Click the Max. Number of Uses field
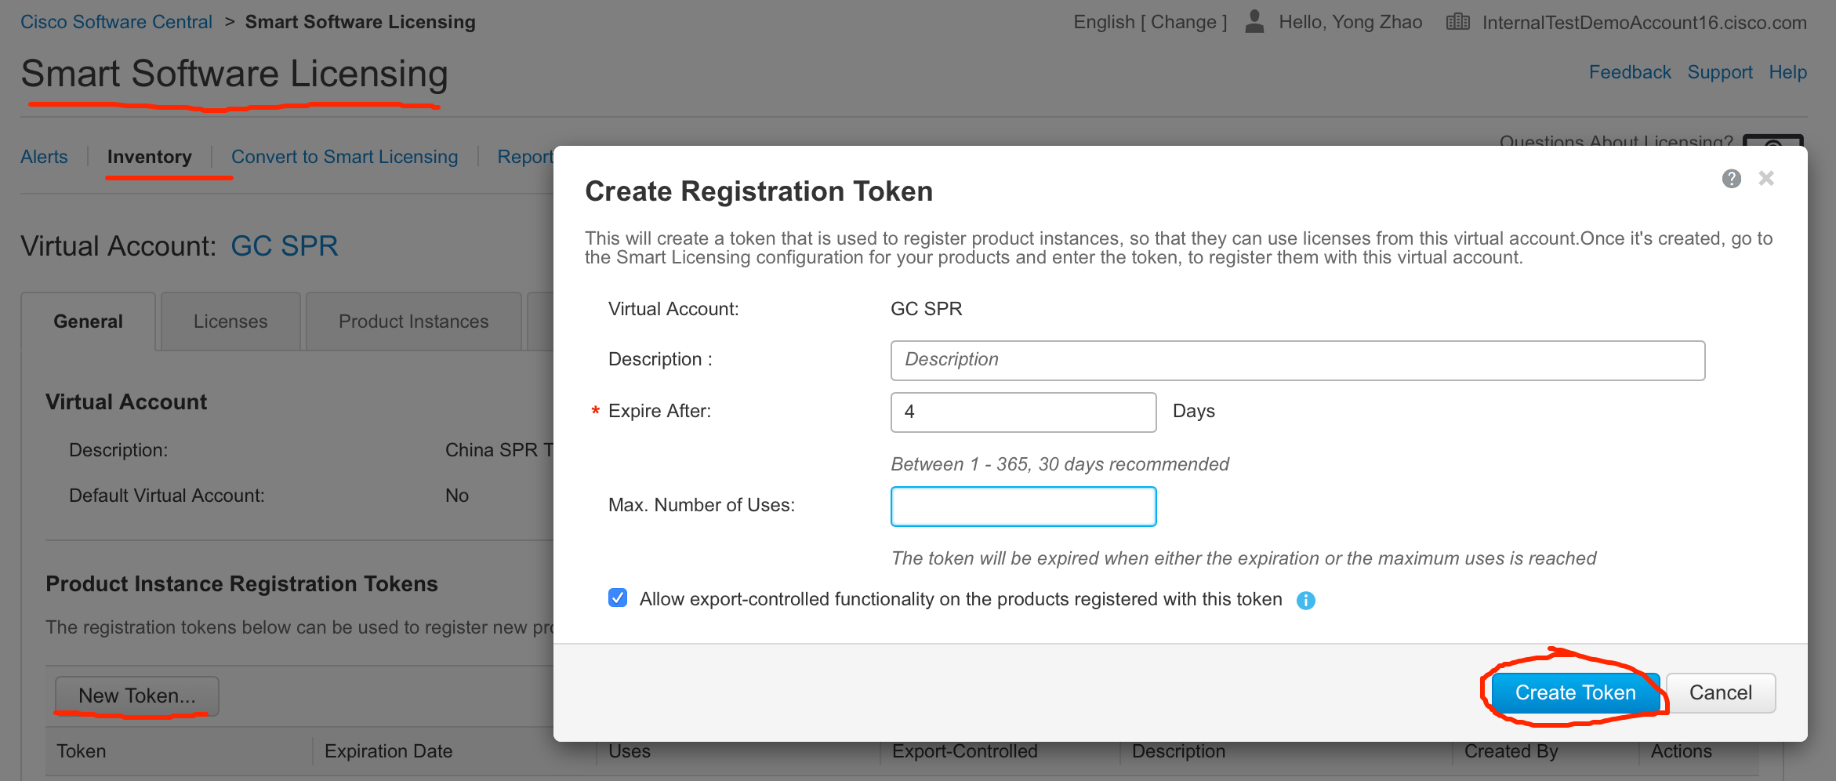Viewport: 1836px width, 781px height. pos(1023,507)
